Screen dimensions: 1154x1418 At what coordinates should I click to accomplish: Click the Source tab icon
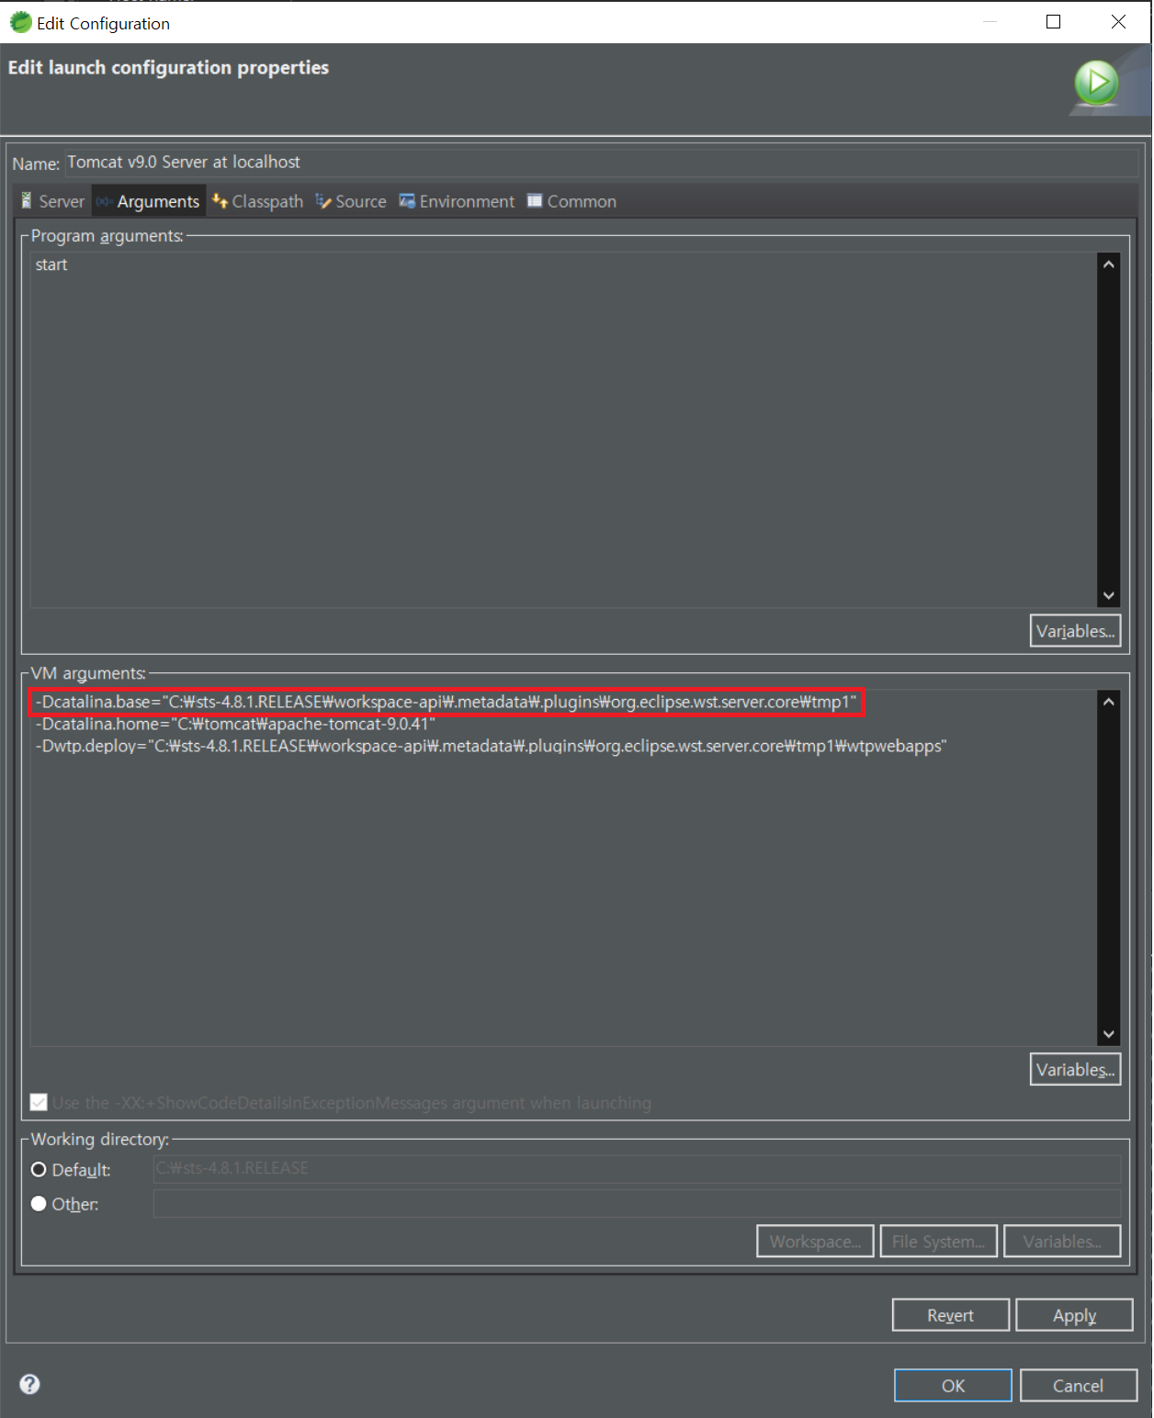(323, 200)
